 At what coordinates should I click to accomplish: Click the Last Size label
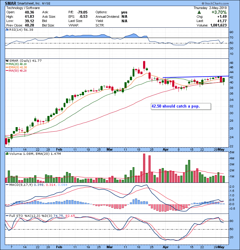tap(75, 21)
